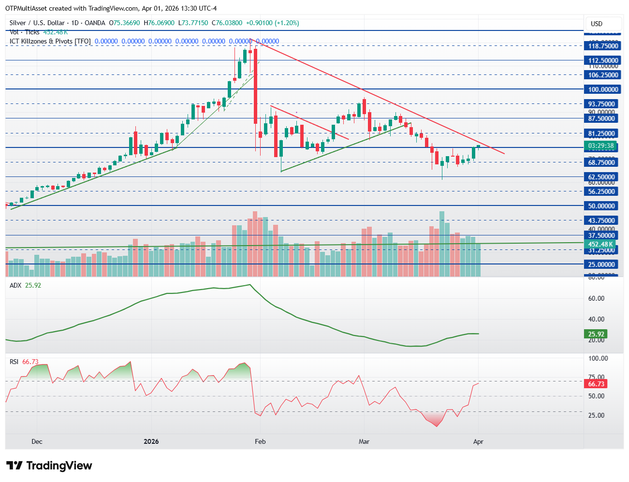629x482 pixels.
Task: Click the USD currency unit button
Action: (x=604, y=23)
